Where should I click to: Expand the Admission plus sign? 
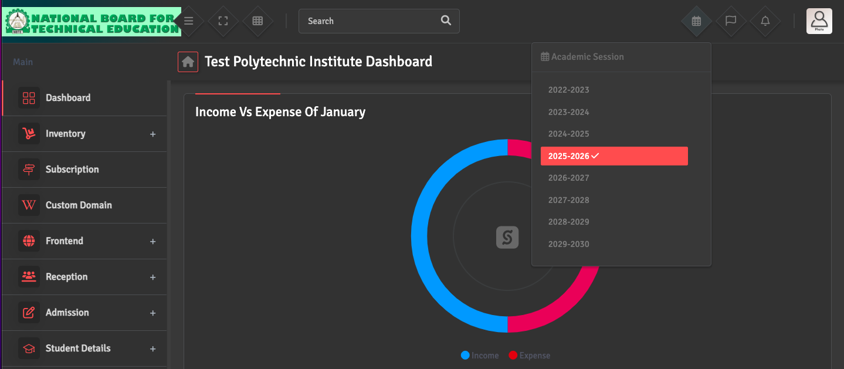152,313
